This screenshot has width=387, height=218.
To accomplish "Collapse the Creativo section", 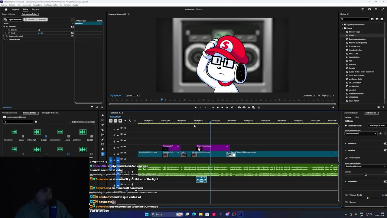I will click(x=346, y=150).
